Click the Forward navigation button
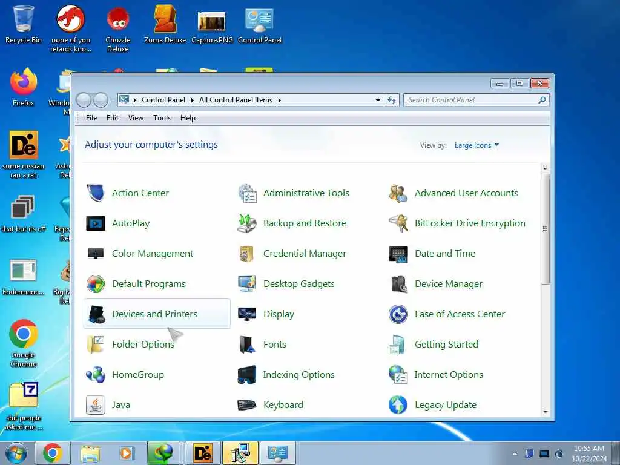The height and width of the screenshot is (465, 620). 101,100
